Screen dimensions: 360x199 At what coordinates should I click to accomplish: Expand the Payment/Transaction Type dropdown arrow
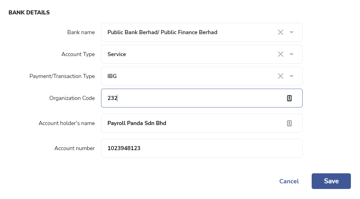pyautogui.click(x=292, y=76)
